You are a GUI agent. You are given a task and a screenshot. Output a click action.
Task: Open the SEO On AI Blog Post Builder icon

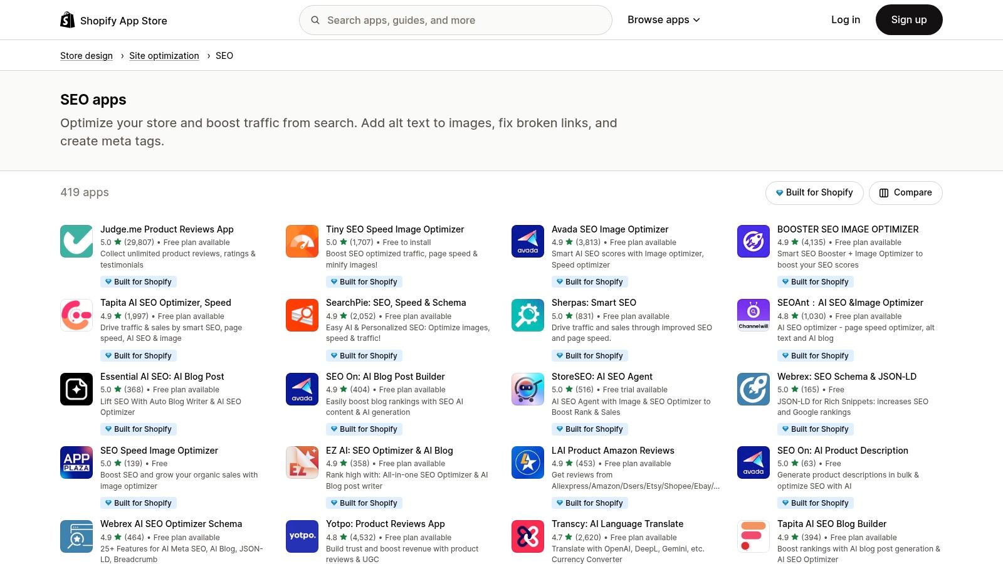click(302, 389)
